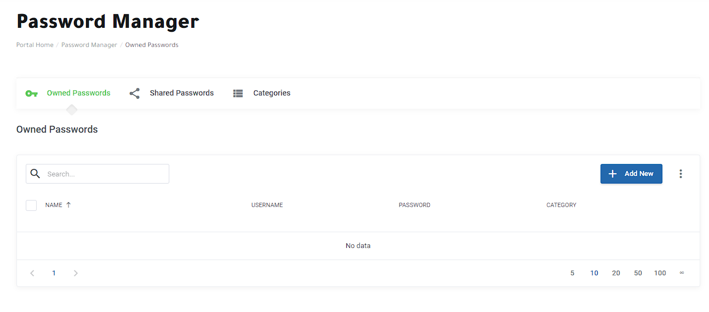
Task: Go to previous page using left chevron
Action: click(32, 273)
